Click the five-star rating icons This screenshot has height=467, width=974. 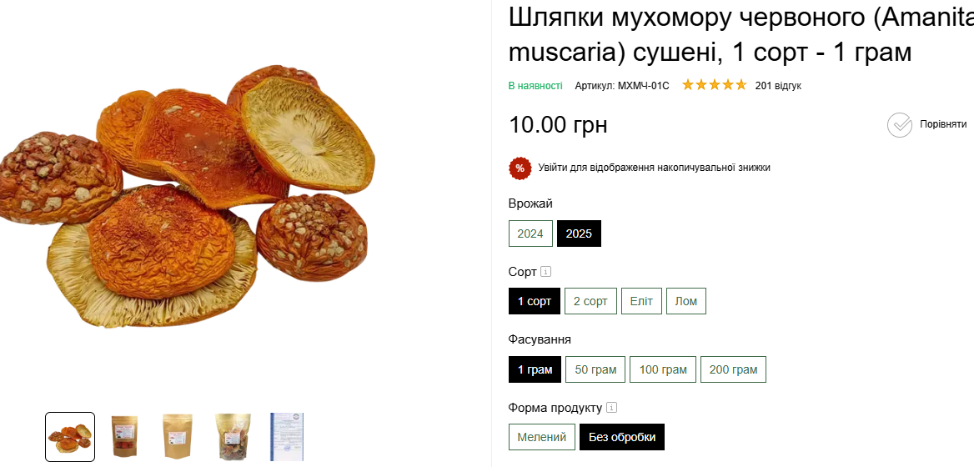coord(715,85)
